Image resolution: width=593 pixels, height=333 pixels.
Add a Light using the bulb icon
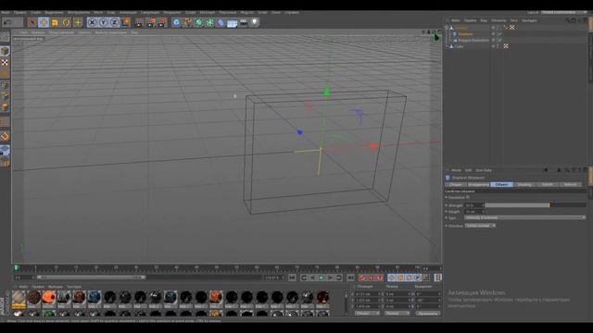256,22
